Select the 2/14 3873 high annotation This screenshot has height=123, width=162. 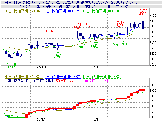120,24
